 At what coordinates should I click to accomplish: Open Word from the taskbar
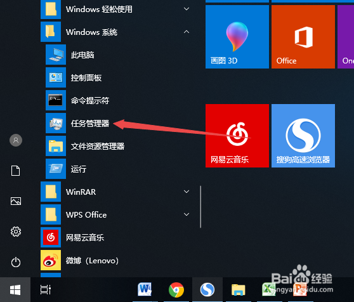pos(145,289)
